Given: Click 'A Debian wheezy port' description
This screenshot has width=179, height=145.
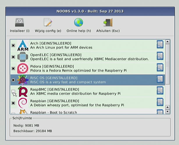Looking at the screenshot, I should point(77,105).
